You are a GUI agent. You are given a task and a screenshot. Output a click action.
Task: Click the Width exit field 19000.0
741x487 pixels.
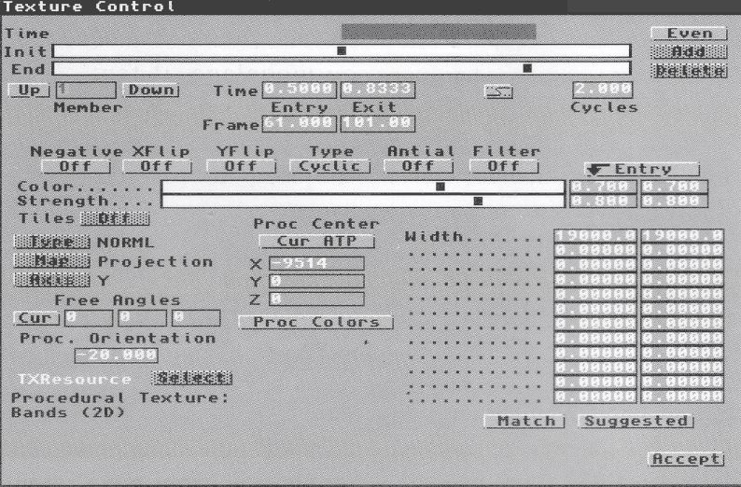[682, 235]
